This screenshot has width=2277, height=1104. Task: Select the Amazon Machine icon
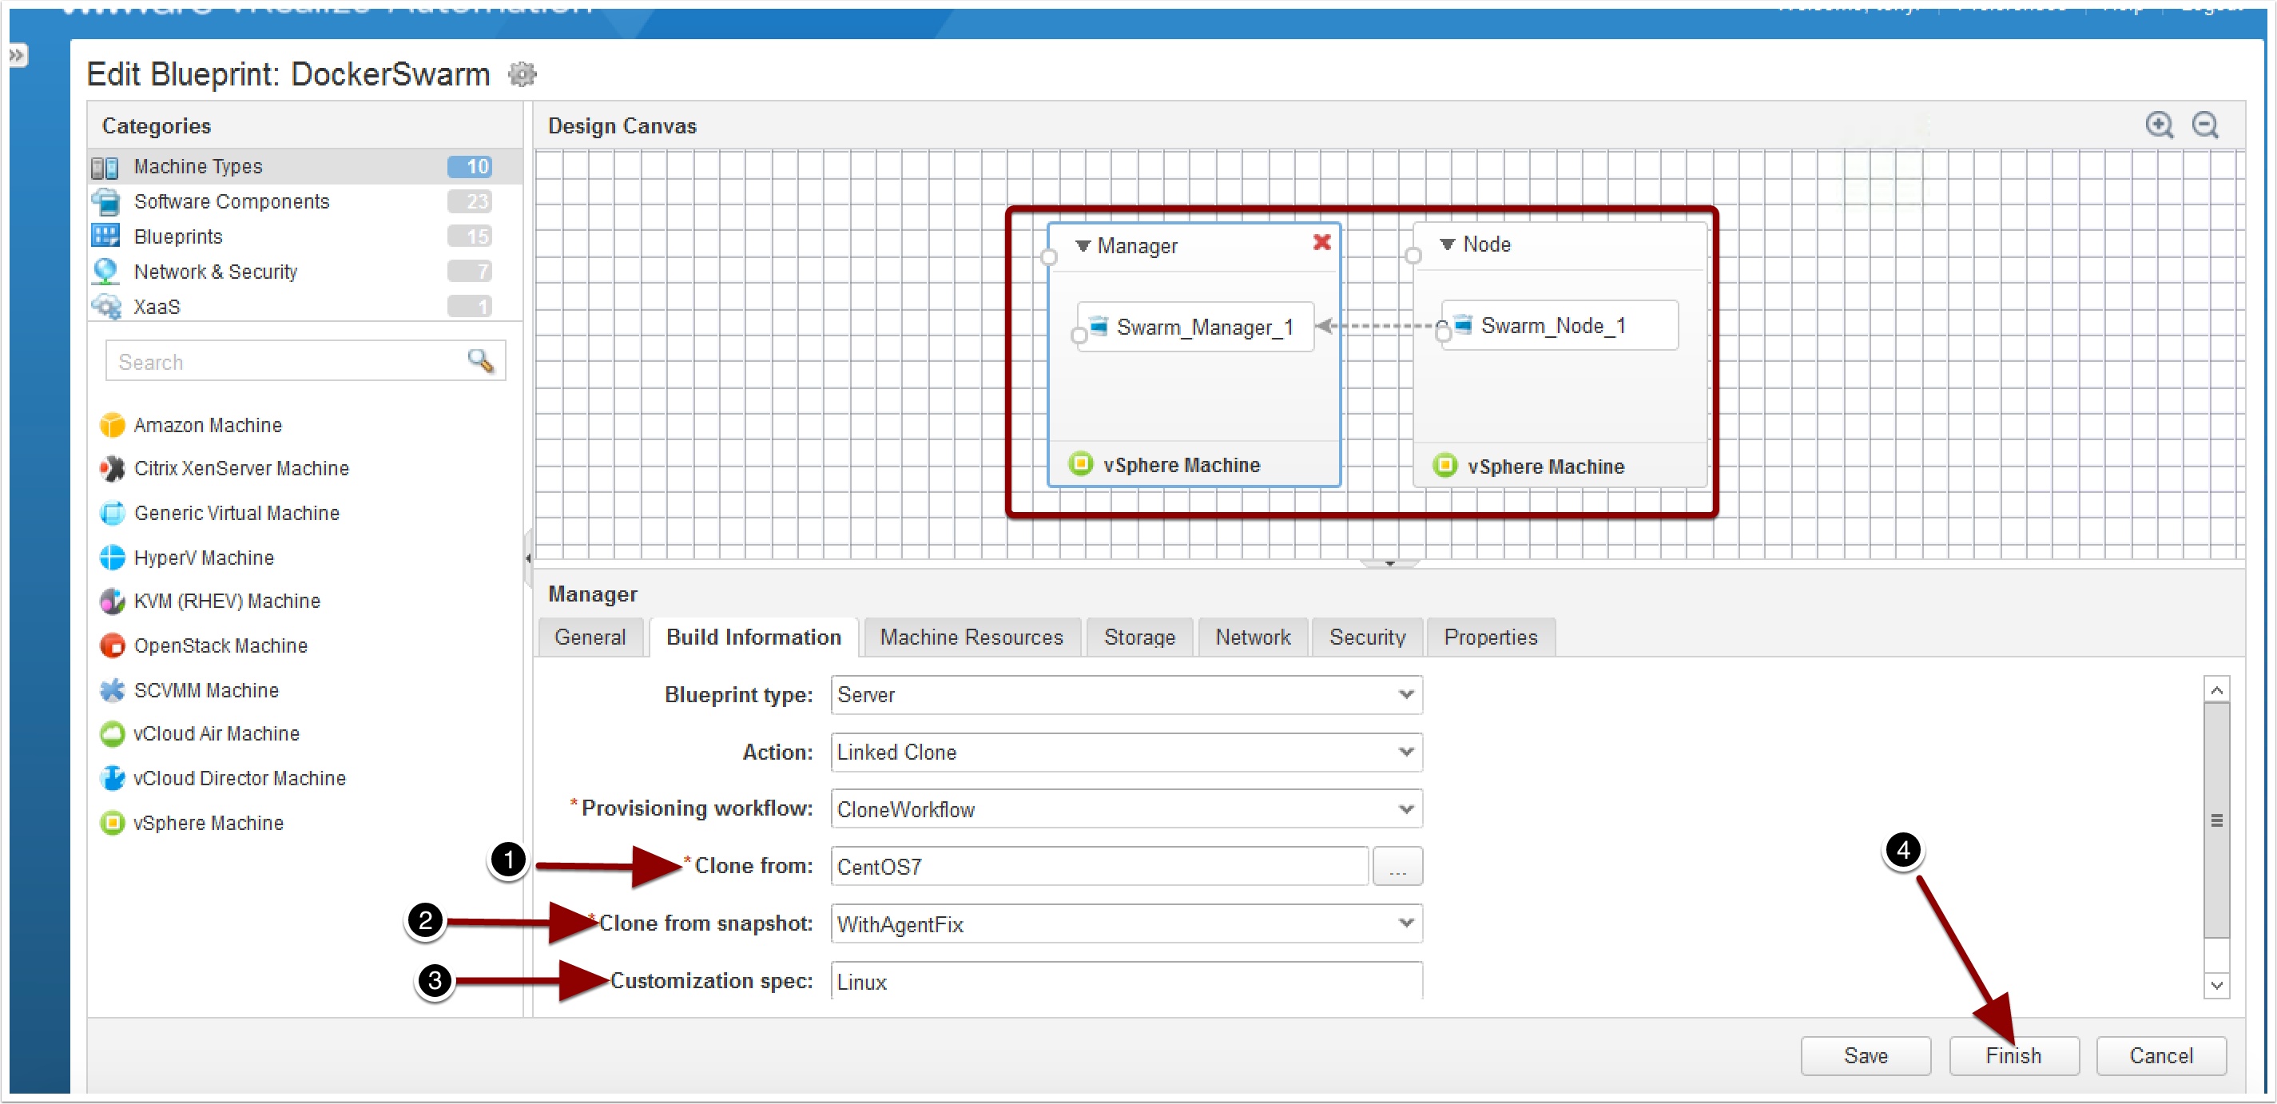(113, 425)
